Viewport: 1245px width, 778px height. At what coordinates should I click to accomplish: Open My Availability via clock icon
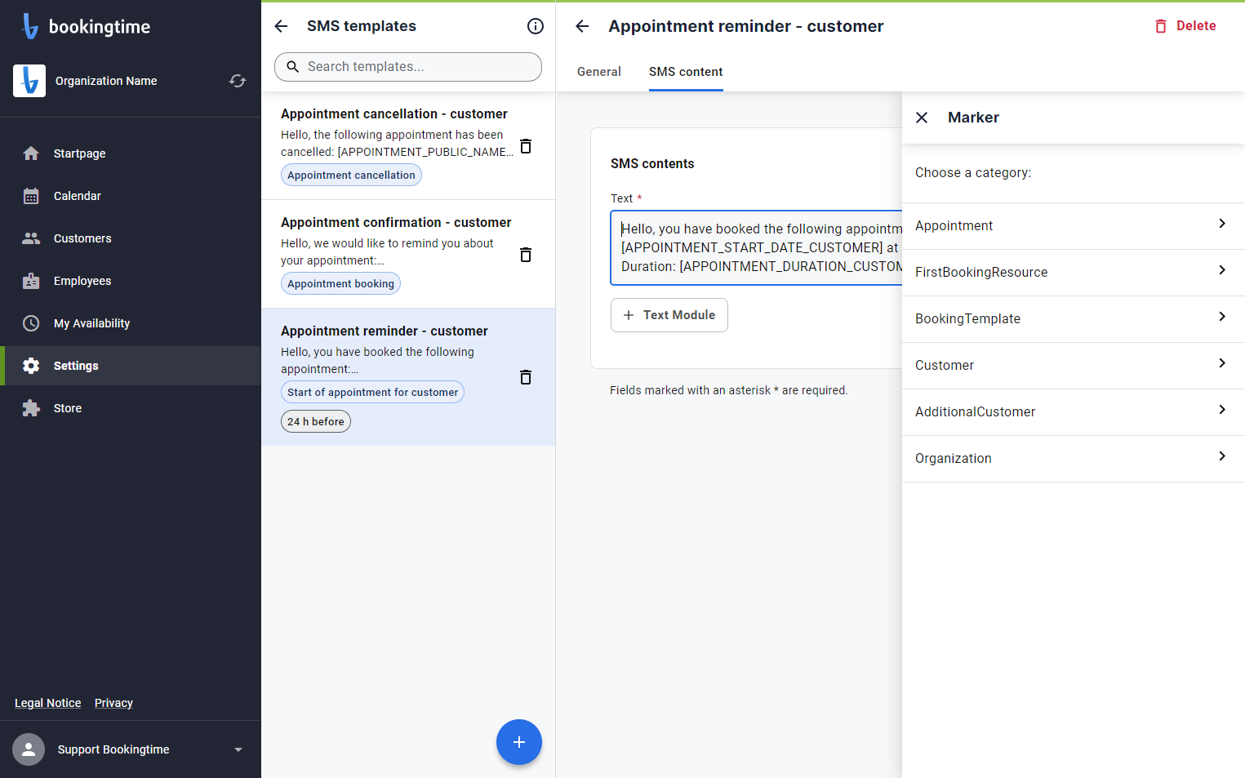pos(31,323)
